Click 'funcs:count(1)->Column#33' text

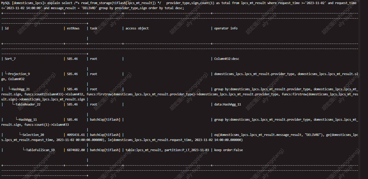click(46, 125)
